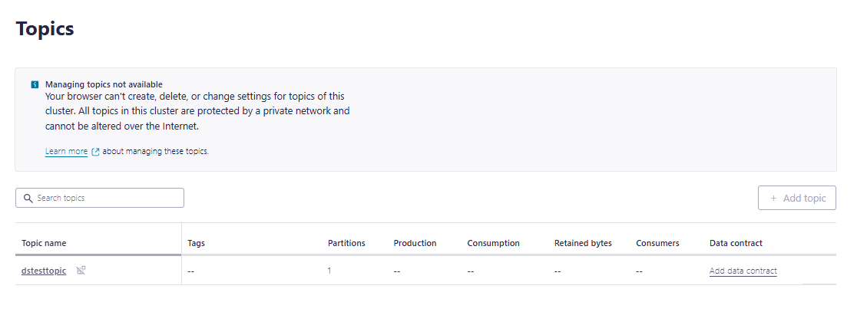Image resolution: width=867 pixels, height=312 pixels.
Task: Sort by the Partitions column header
Action: pos(346,243)
